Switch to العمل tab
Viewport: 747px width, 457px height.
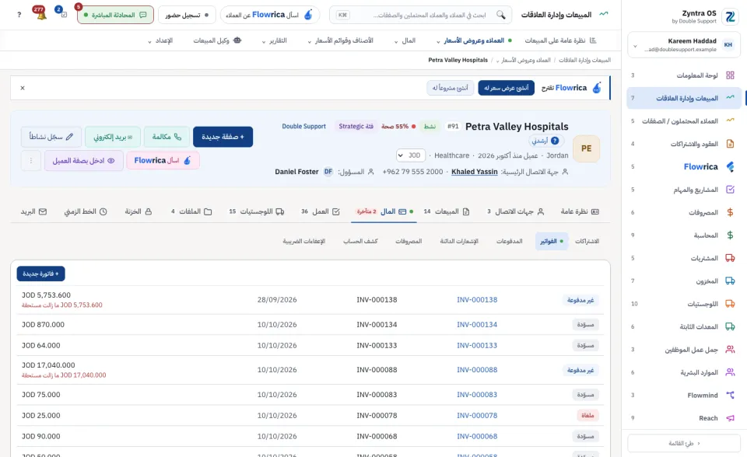click(x=320, y=211)
